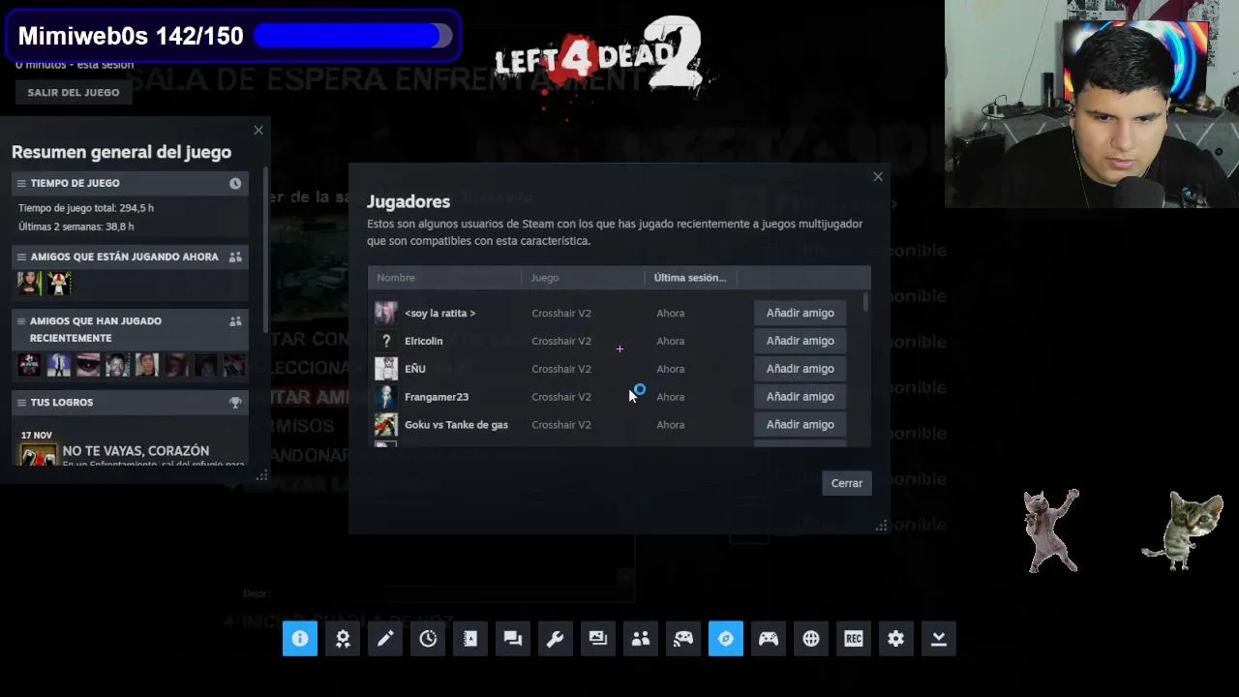Screen dimensions: 1239x697
Task: Sort players by the Juego column header
Action: [583, 278]
